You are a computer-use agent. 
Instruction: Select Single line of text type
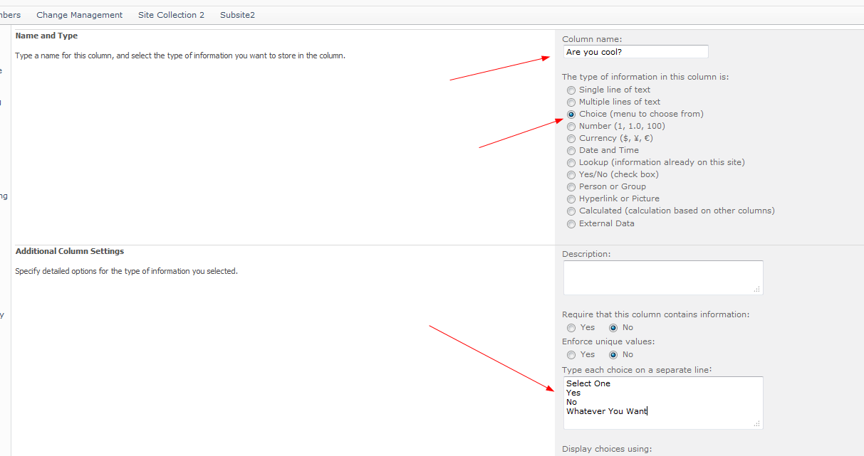pos(571,90)
